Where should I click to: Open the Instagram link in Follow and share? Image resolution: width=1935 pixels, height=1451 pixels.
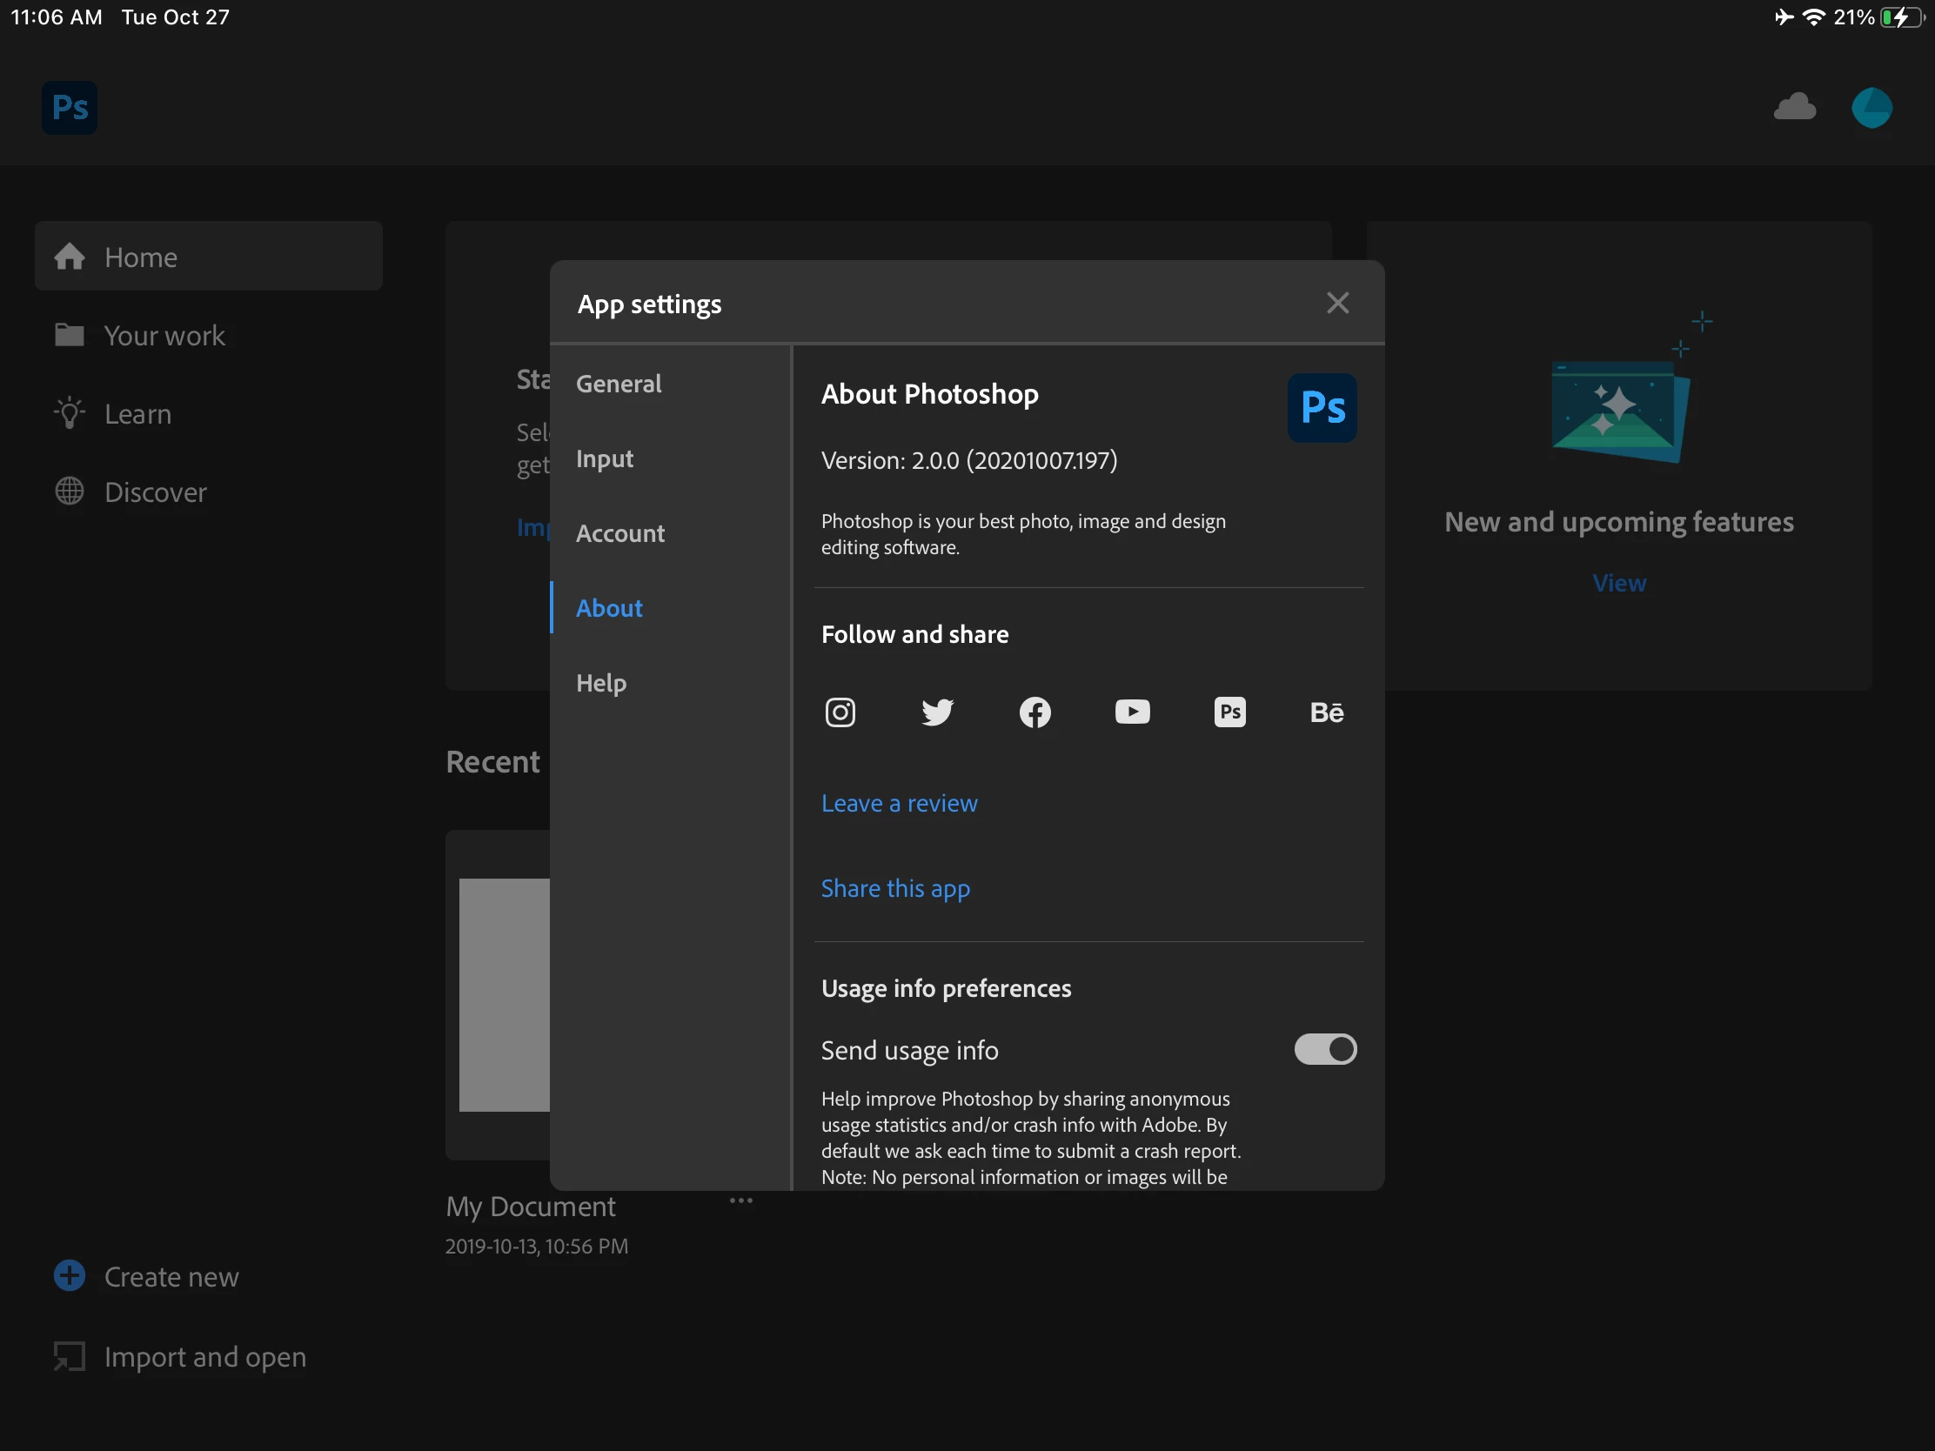[840, 712]
